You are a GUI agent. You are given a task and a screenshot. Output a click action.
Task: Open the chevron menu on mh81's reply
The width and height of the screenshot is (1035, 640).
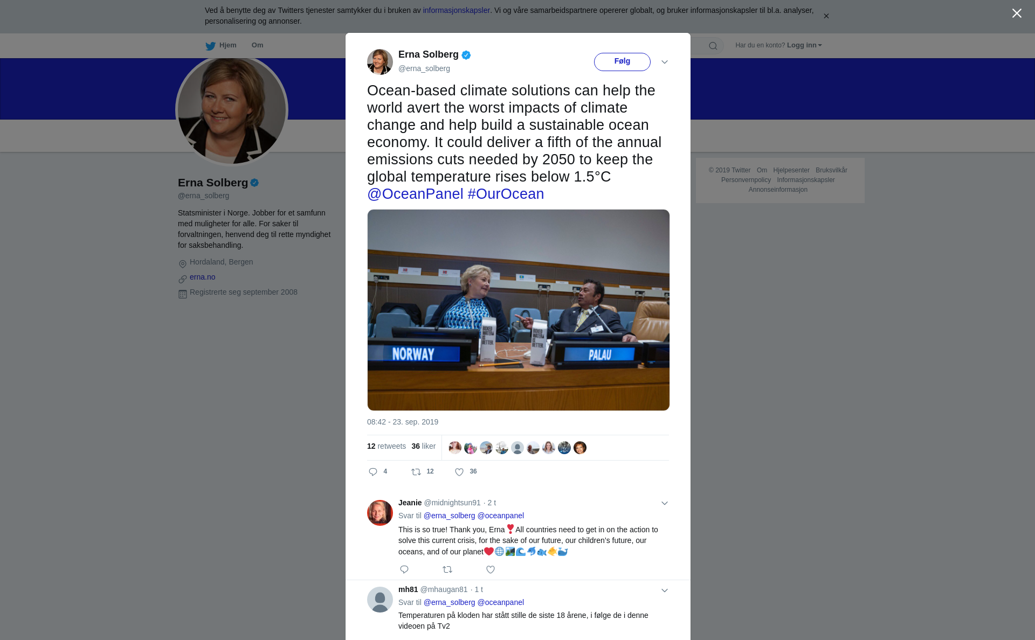pos(665,590)
